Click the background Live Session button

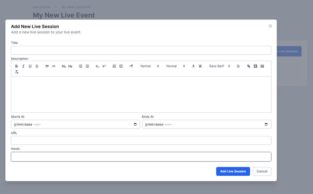[289, 51]
